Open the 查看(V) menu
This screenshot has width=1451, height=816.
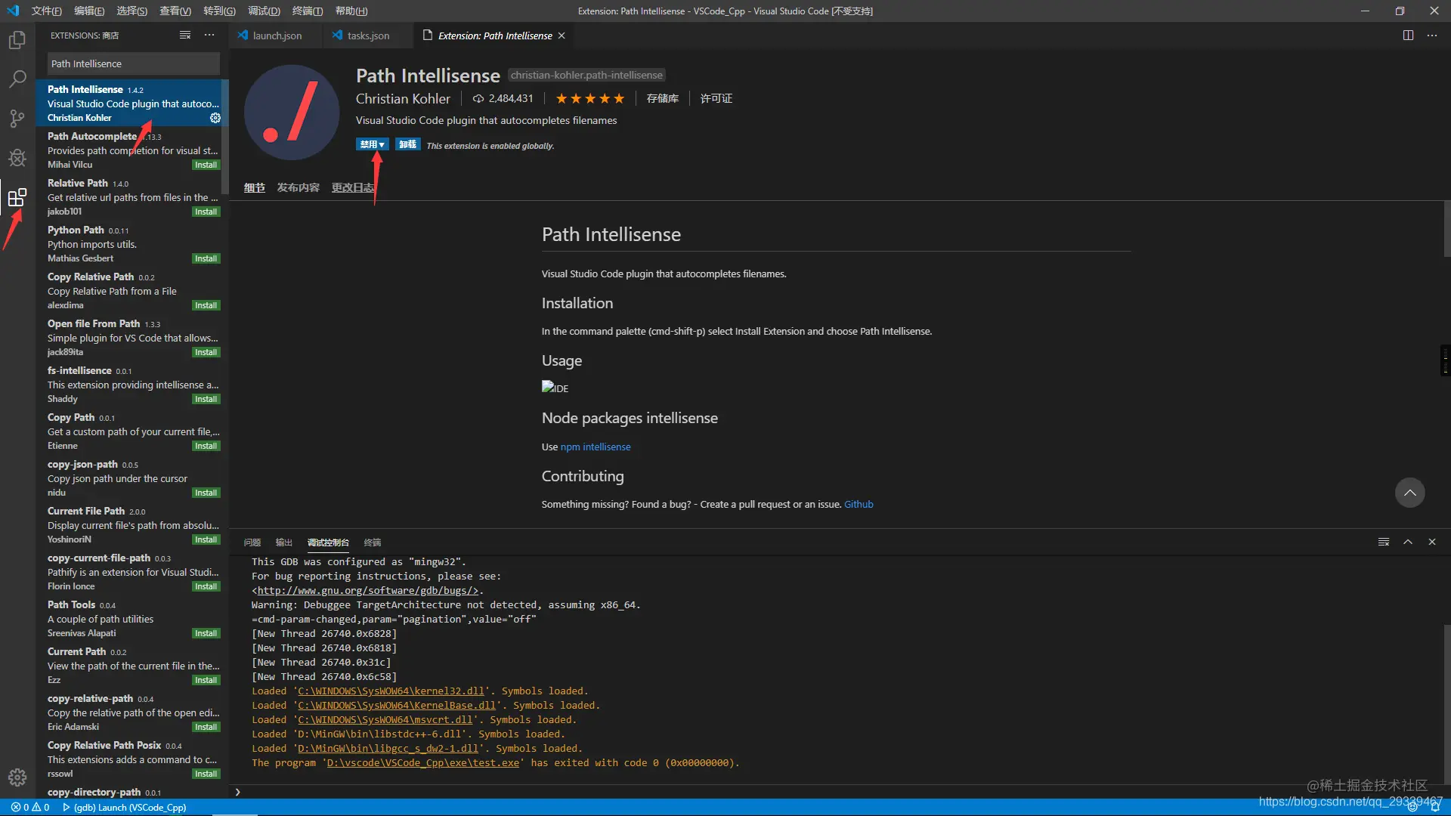click(175, 11)
